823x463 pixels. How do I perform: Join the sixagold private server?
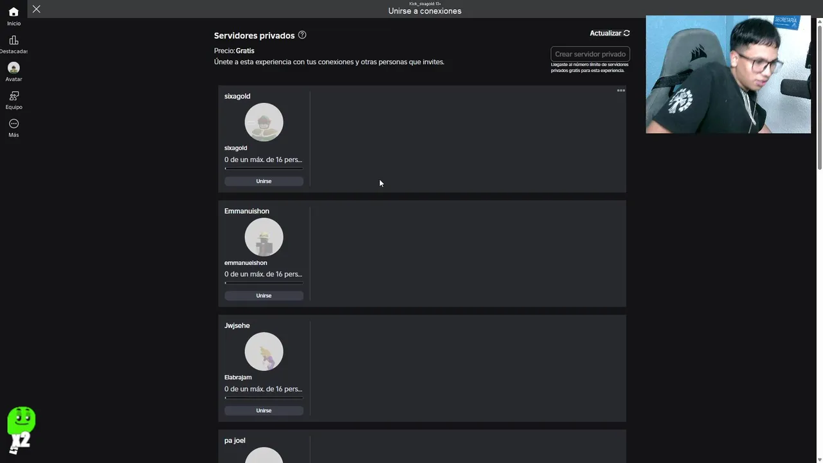tap(264, 181)
